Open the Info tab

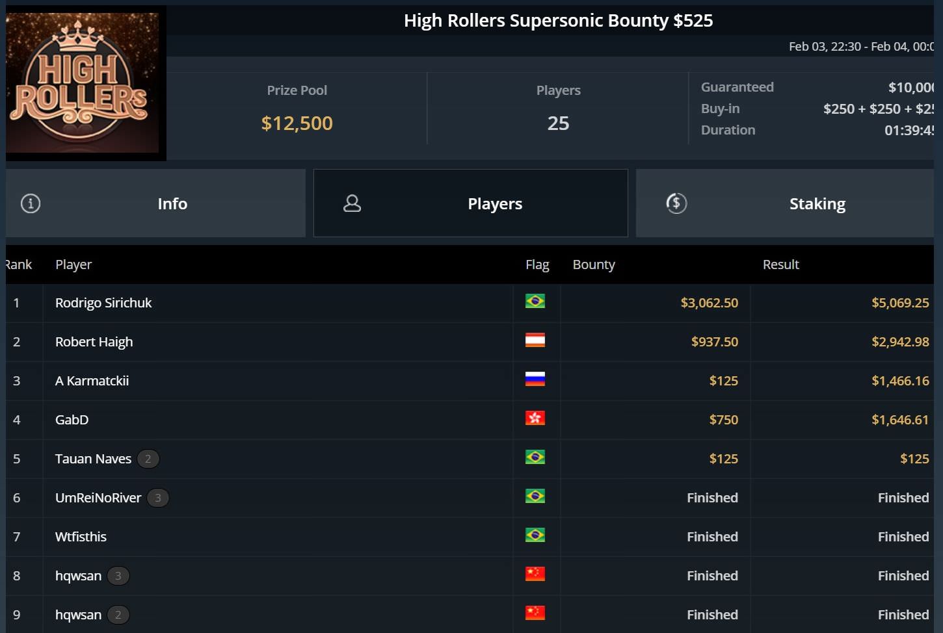pos(172,203)
